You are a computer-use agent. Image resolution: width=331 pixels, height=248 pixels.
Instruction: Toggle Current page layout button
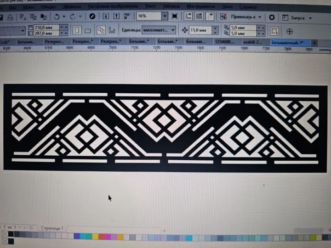point(112,31)
